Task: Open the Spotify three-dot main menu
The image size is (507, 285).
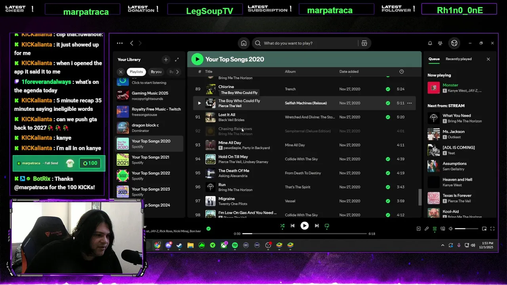Action: click(120, 43)
